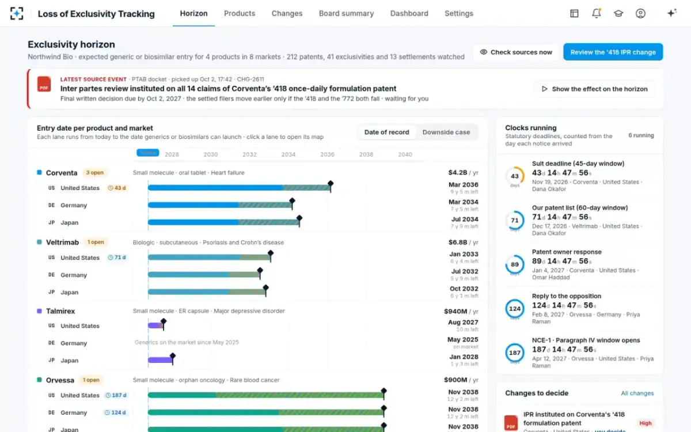This screenshot has height=432, width=691.
Task: Click the "Patent owner response" clock title
Action: (567, 252)
